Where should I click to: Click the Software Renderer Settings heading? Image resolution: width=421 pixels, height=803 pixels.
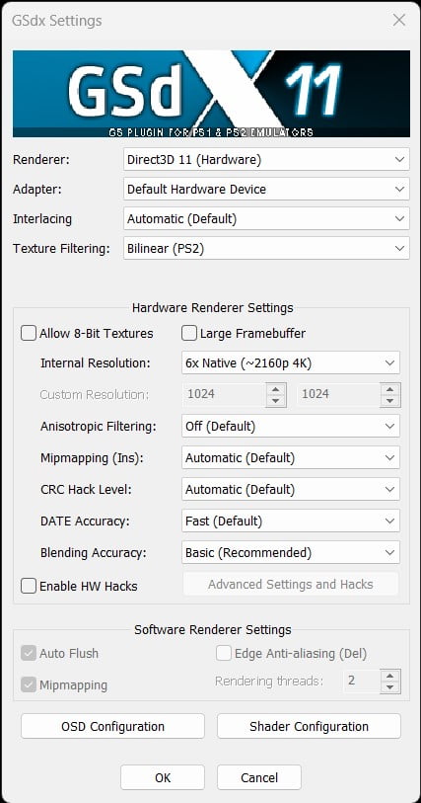click(x=213, y=629)
